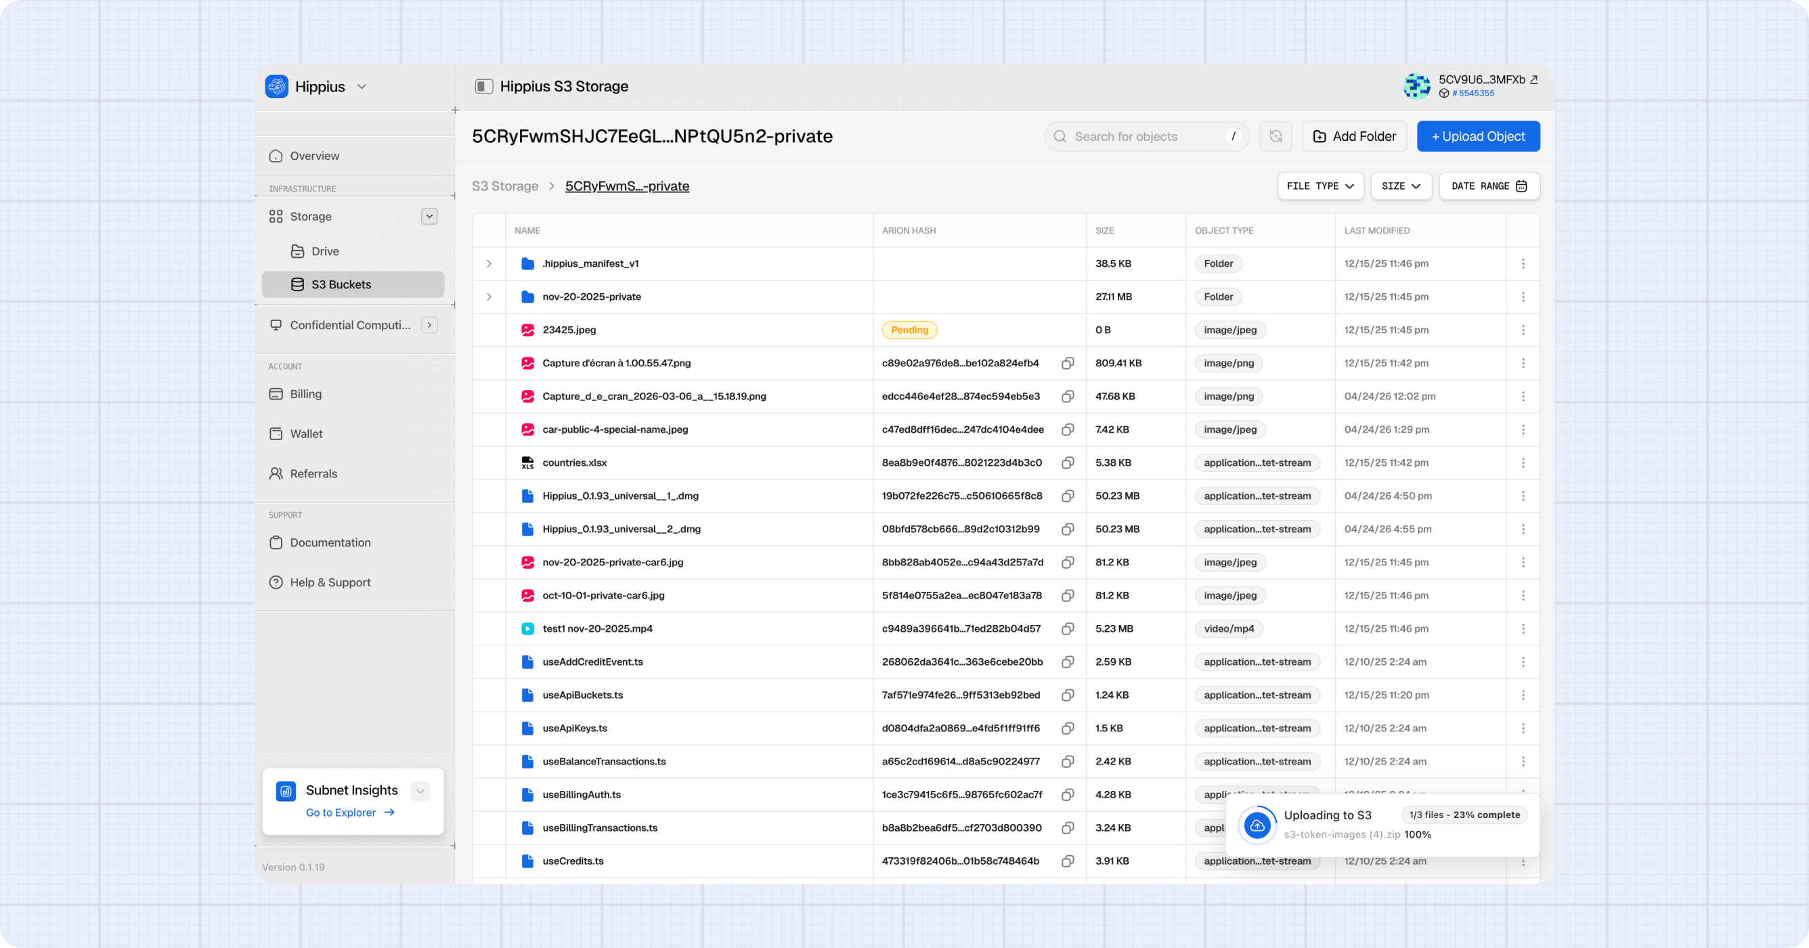Copy hash of Capture_d_e_cran_2026-03-06 png
Image resolution: width=1809 pixels, height=948 pixels.
click(x=1068, y=396)
